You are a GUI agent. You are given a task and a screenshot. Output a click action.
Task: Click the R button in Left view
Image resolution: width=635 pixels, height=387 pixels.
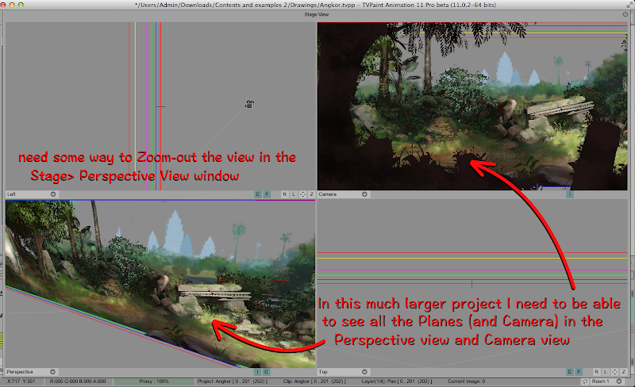tap(285, 194)
